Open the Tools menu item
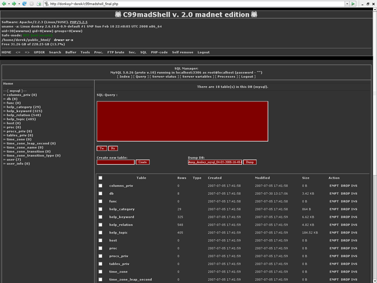The image size is (377, 283). pos(85,52)
